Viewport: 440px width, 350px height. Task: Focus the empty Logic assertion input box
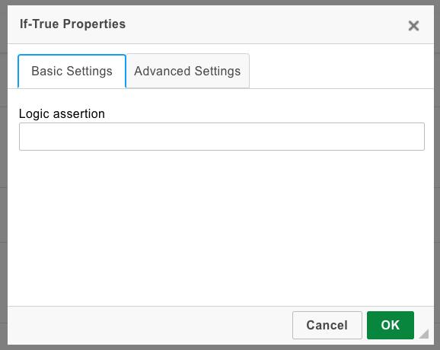[x=222, y=137]
